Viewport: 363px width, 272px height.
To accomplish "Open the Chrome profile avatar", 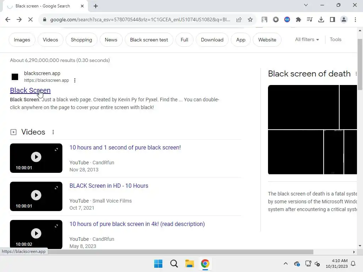I will [x=344, y=20].
